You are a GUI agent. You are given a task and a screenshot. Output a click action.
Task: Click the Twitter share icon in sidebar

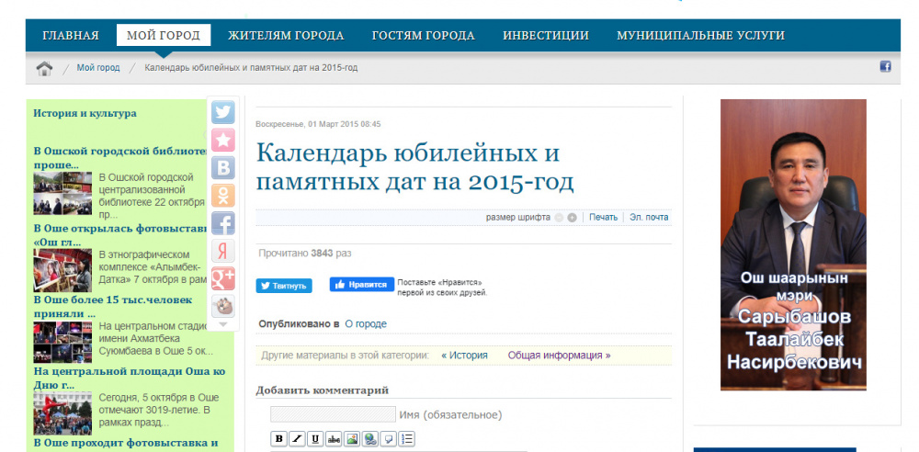click(x=223, y=112)
